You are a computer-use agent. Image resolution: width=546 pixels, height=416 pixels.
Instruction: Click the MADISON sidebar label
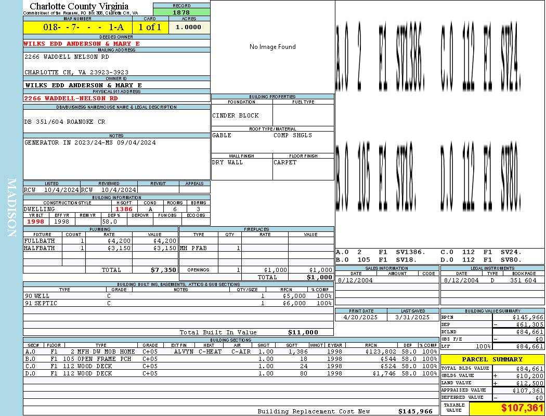click(11, 208)
